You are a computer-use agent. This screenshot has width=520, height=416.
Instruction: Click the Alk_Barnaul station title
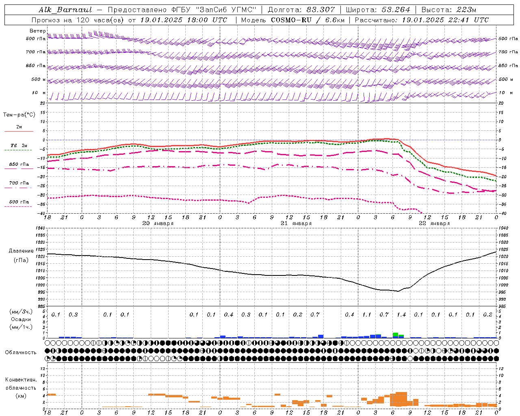tap(65, 10)
